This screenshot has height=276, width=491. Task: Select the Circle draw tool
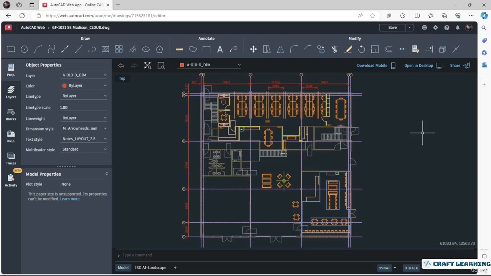point(24,49)
